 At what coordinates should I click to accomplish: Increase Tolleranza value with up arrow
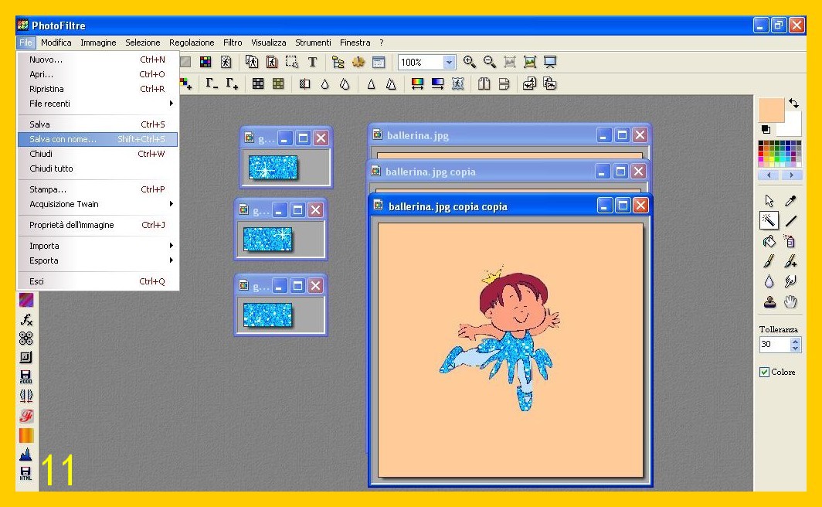(x=796, y=341)
